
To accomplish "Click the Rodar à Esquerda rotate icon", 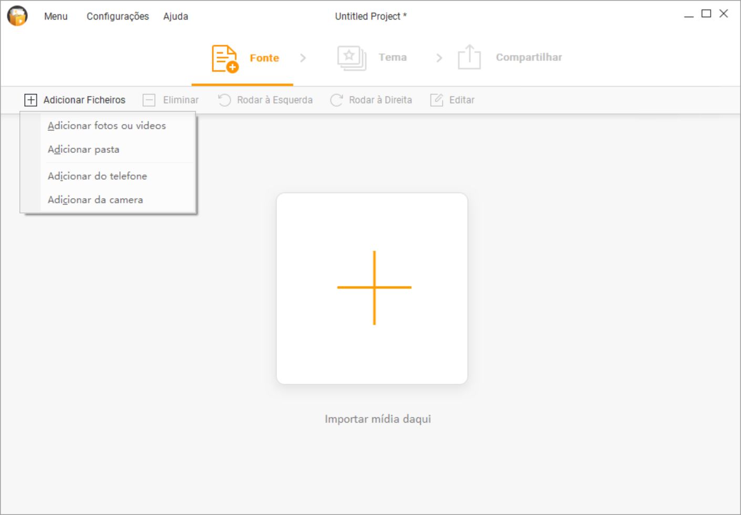I will click(224, 100).
